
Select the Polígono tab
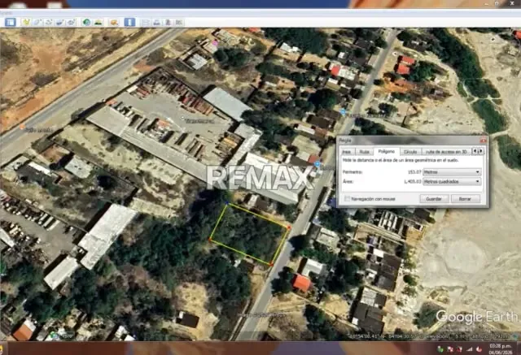click(387, 151)
